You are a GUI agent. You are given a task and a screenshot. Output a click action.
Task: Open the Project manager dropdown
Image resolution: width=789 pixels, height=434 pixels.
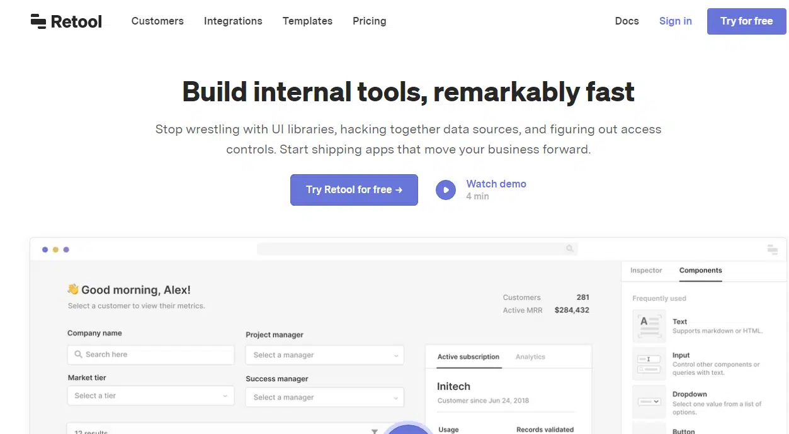(x=325, y=355)
